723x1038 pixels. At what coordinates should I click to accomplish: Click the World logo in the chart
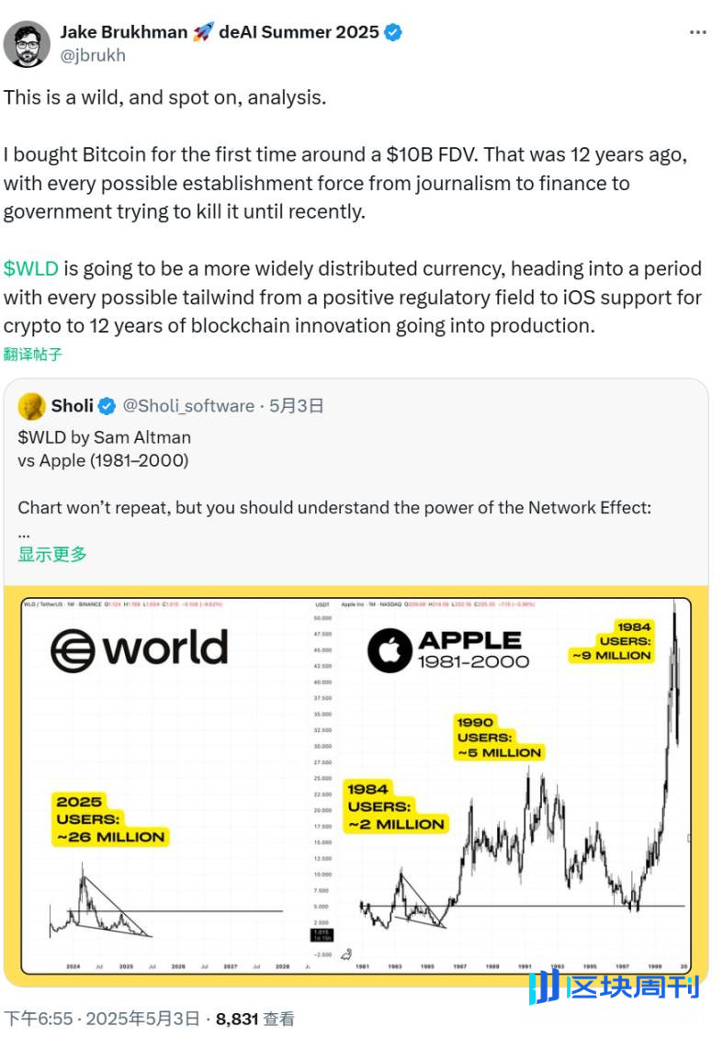pos(139,649)
